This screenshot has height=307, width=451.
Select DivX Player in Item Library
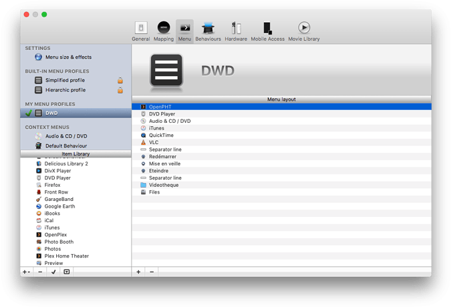click(x=76, y=171)
